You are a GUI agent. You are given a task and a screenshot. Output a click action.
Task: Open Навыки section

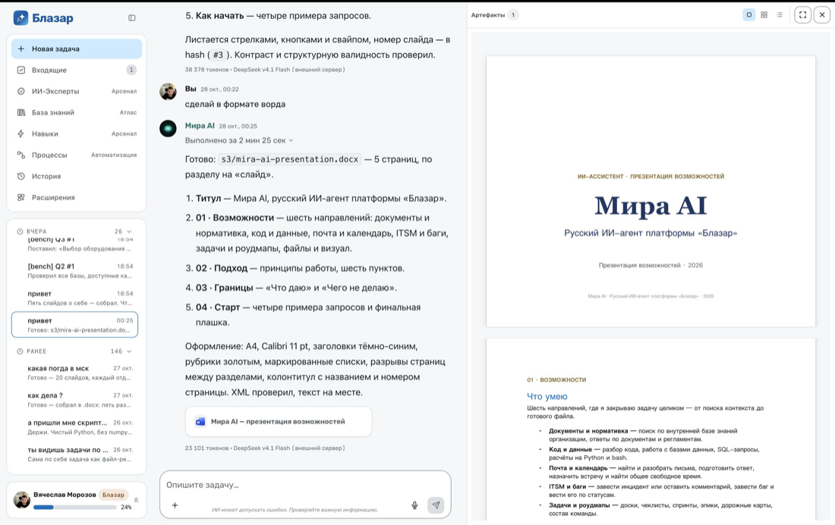[76, 134]
